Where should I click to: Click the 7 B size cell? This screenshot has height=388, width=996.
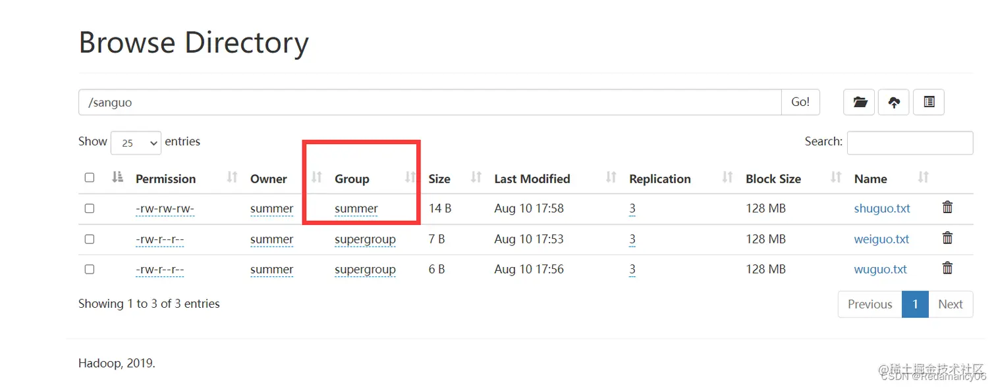point(437,239)
